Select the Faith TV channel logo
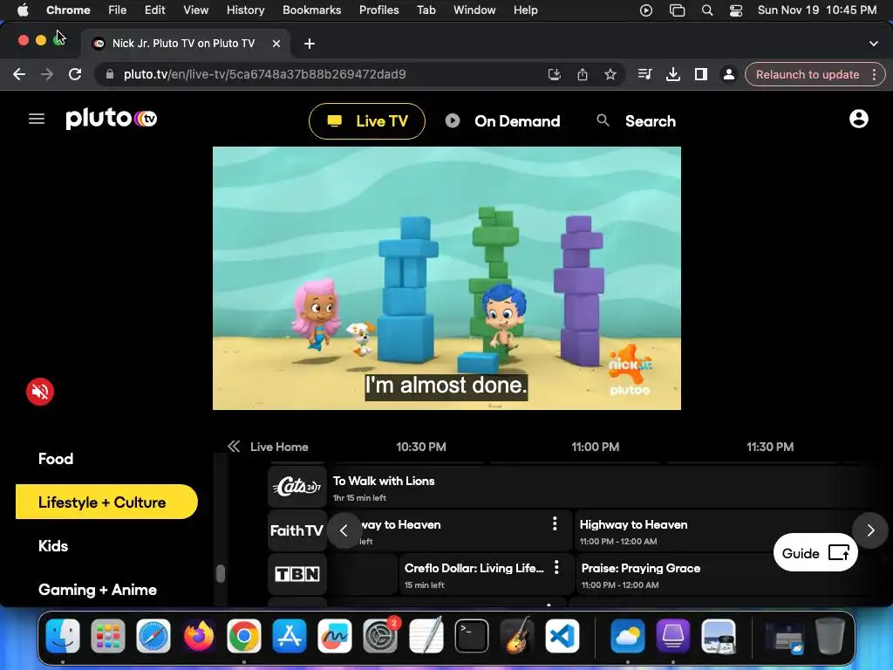Screen dimensions: 893x670 point(297,530)
